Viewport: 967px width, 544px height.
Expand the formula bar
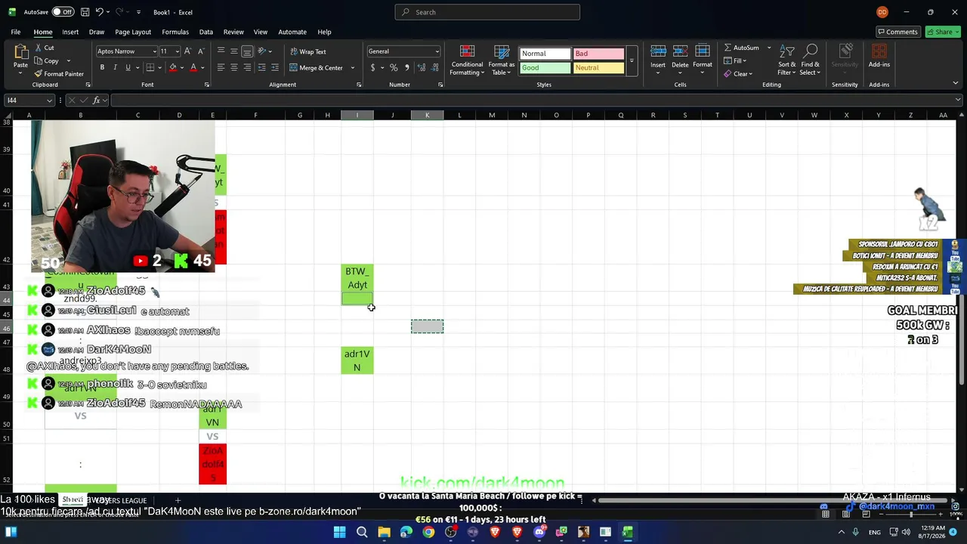click(958, 100)
